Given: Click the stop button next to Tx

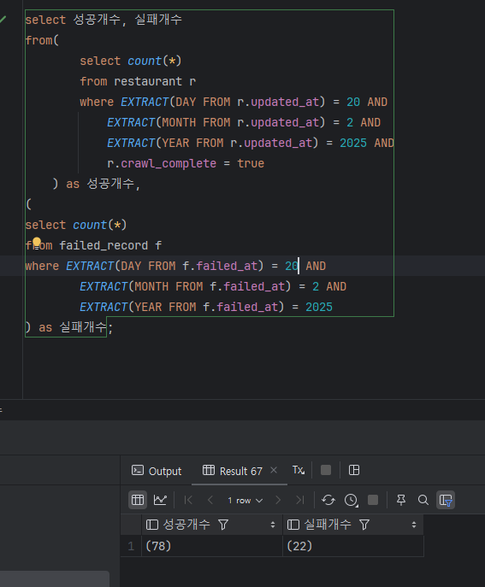Looking at the screenshot, I should pyautogui.click(x=326, y=470).
